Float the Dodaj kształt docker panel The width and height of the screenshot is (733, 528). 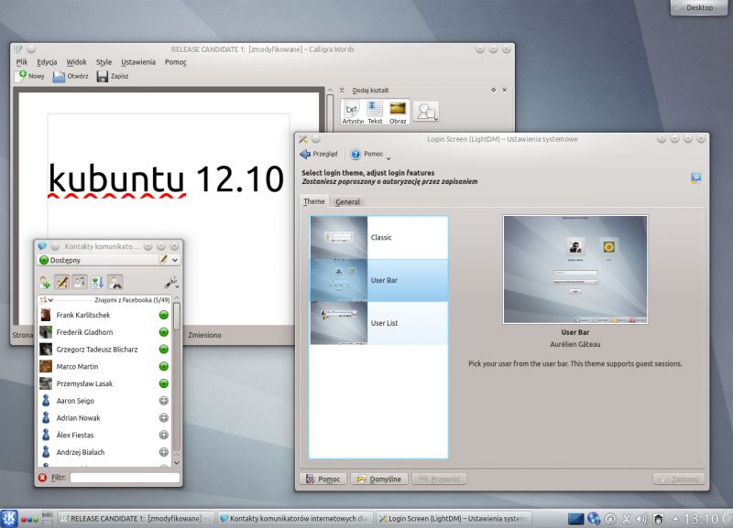point(494,90)
